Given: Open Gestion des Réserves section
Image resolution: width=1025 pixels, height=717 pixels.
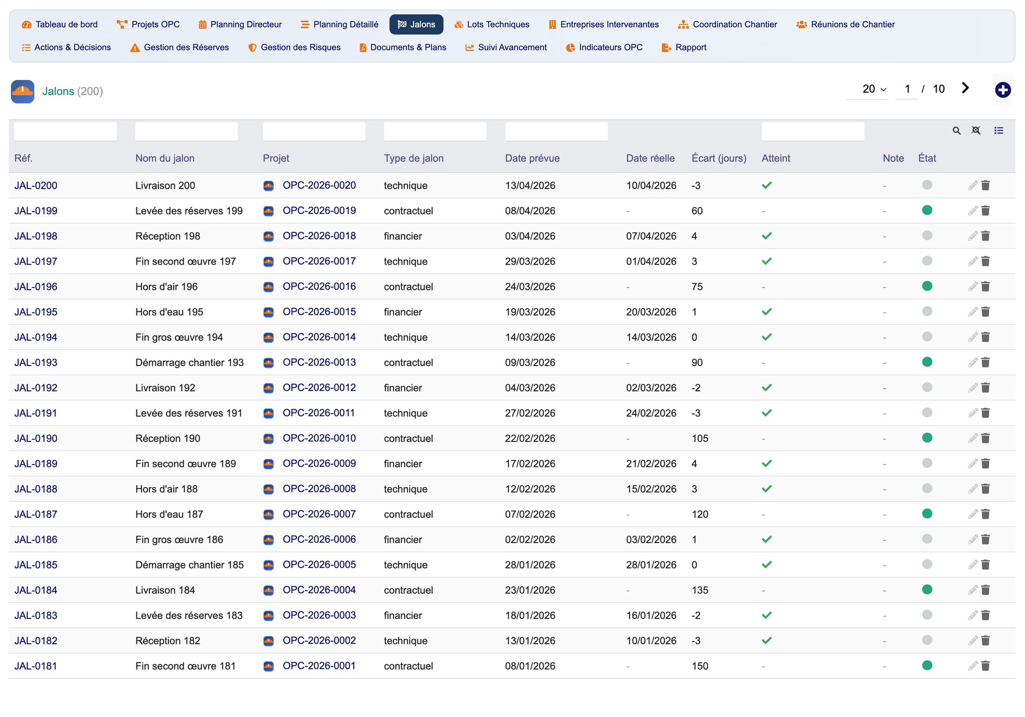Looking at the screenshot, I should (x=180, y=47).
